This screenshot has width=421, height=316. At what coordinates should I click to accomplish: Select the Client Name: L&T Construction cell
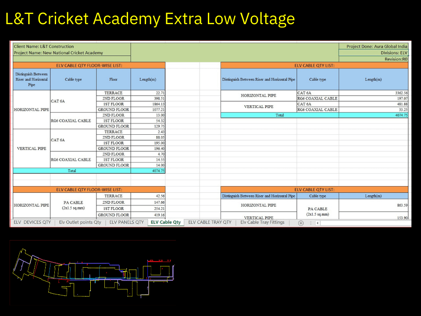pos(72,46)
